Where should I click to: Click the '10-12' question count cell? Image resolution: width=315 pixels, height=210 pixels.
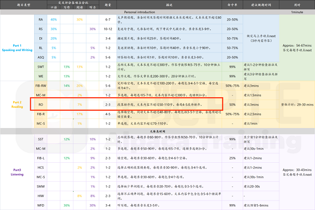[108, 29]
